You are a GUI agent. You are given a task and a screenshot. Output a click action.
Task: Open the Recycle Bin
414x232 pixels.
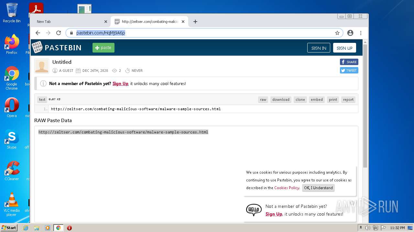11,10
